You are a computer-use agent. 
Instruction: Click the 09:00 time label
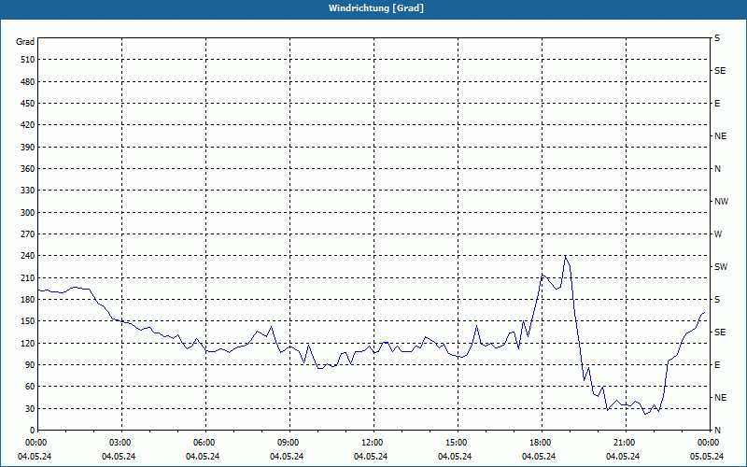289,443
